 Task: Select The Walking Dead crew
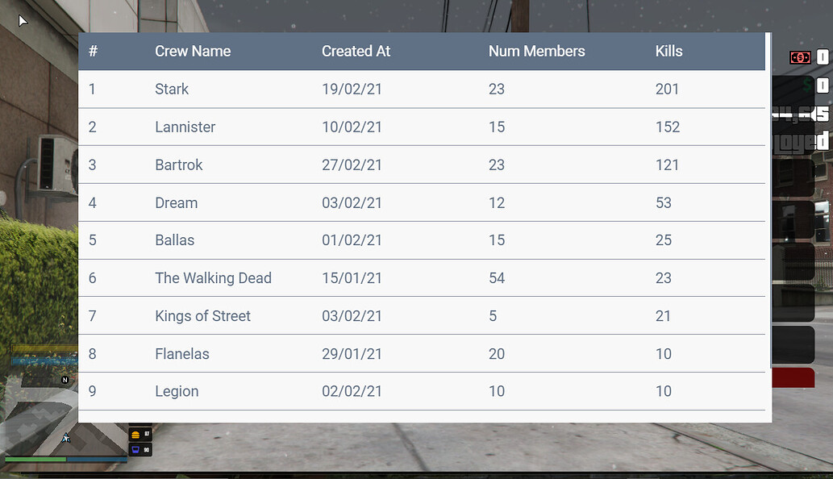[213, 278]
